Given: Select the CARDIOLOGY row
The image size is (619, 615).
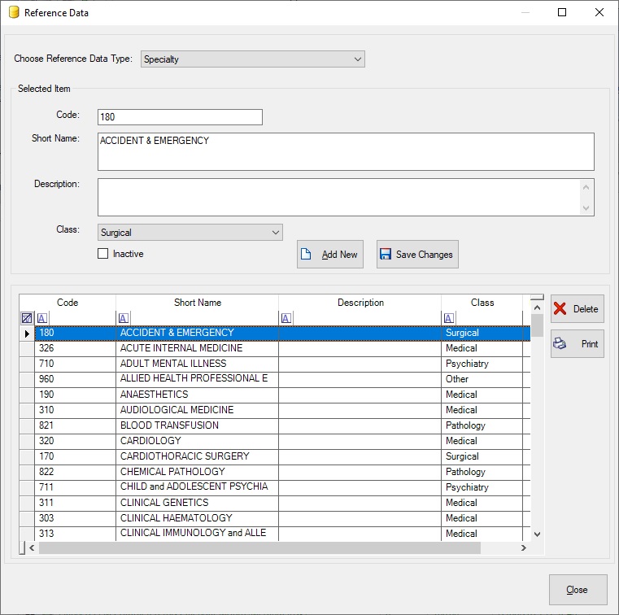Looking at the screenshot, I should coord(275,441).
